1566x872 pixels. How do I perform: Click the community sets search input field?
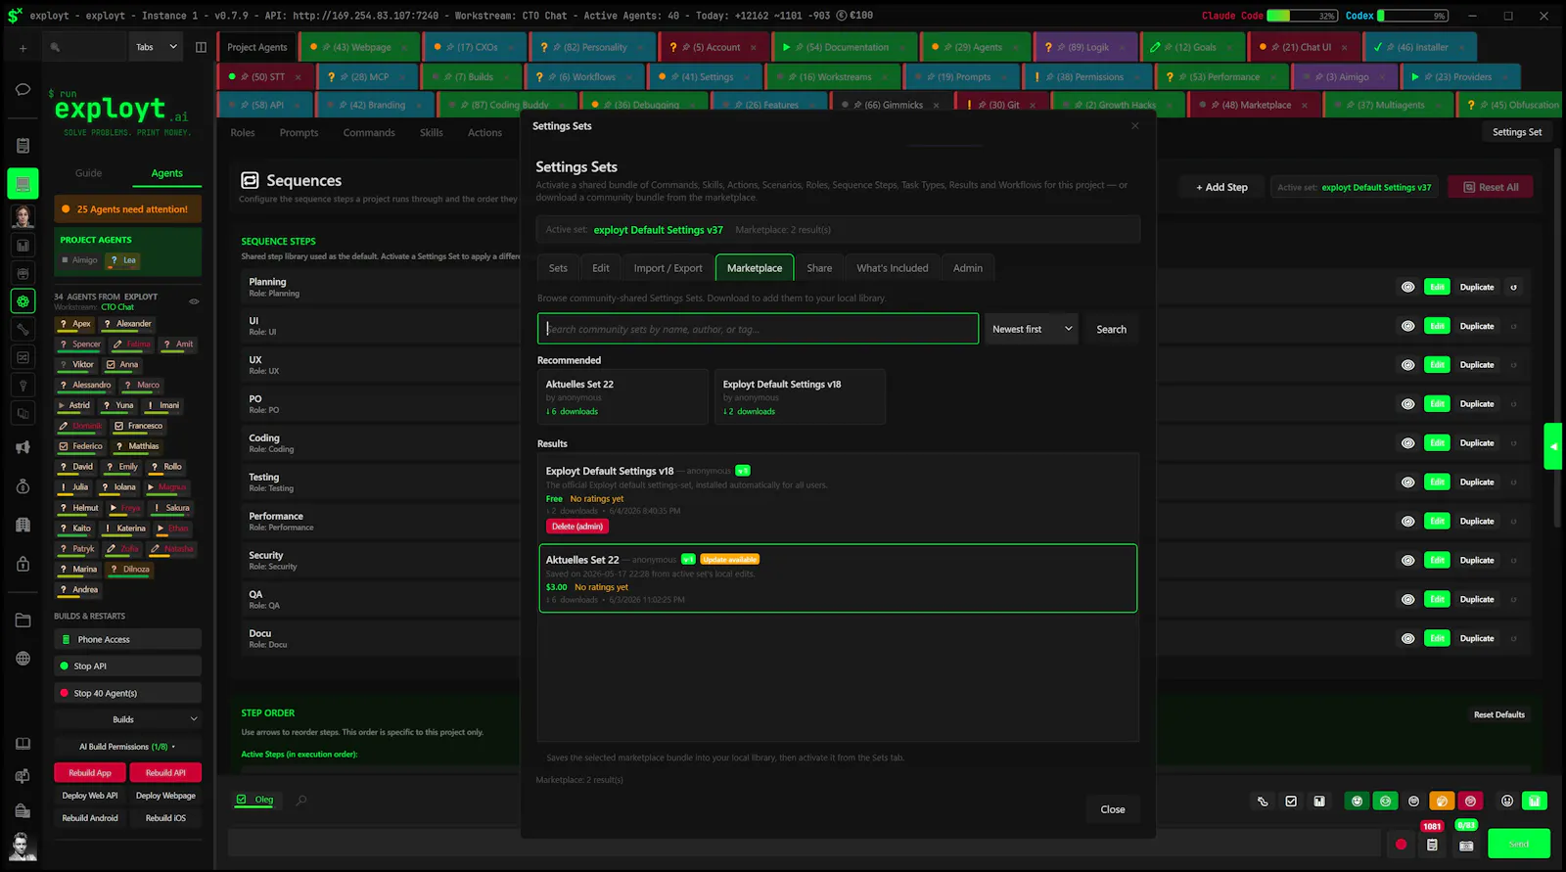click(758, 329)
